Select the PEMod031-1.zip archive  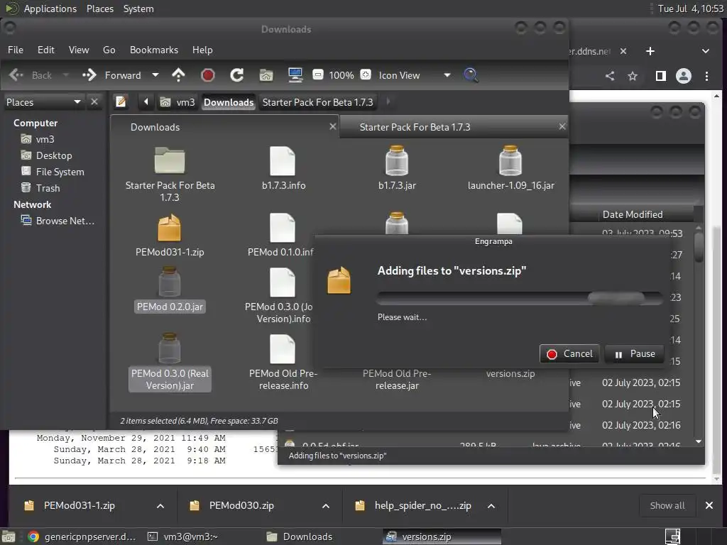170,235
